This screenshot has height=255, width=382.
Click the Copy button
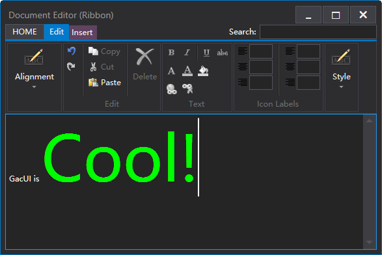[104, 51]
